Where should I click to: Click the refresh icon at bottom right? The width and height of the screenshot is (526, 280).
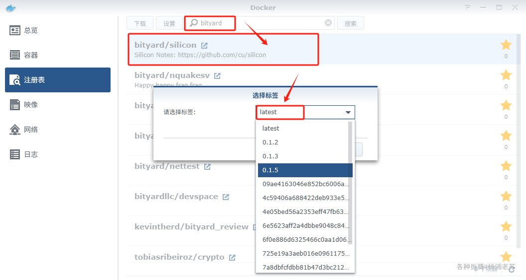(511, 269)
